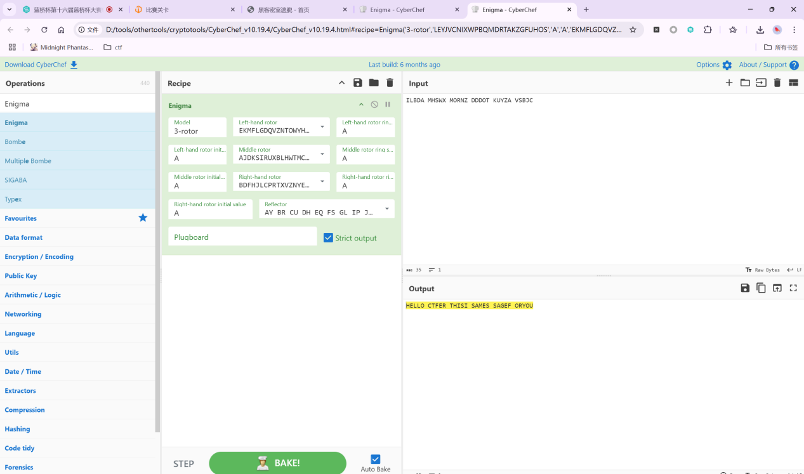This screenshot has height=474, width=804.
Task: Save output to file
Action: click(745, 288)
